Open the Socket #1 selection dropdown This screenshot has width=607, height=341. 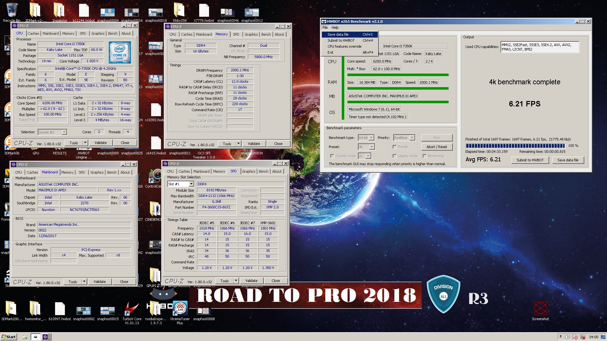52,132
